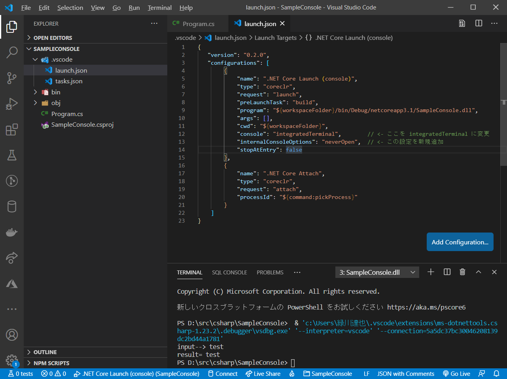The height and width of the screenshot is (379, 507).
Task: Click Live Share in status bar
Action: (263, 373)
